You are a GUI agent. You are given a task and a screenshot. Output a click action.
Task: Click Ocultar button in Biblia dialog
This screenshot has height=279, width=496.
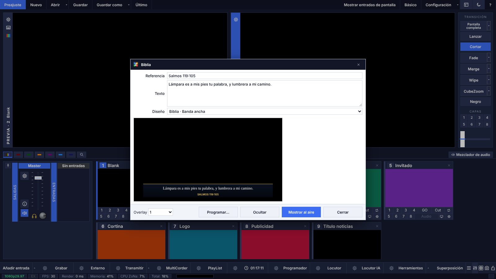point(260,212)
